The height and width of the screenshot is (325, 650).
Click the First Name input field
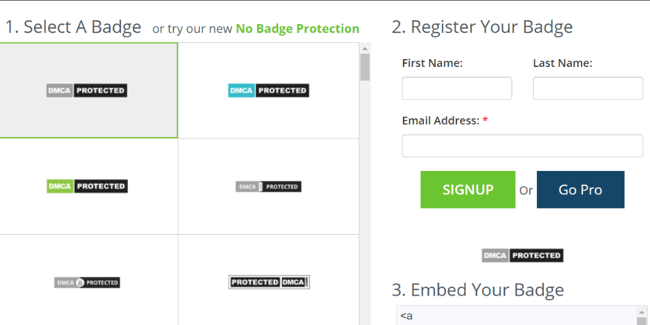[x=457, y=88]
